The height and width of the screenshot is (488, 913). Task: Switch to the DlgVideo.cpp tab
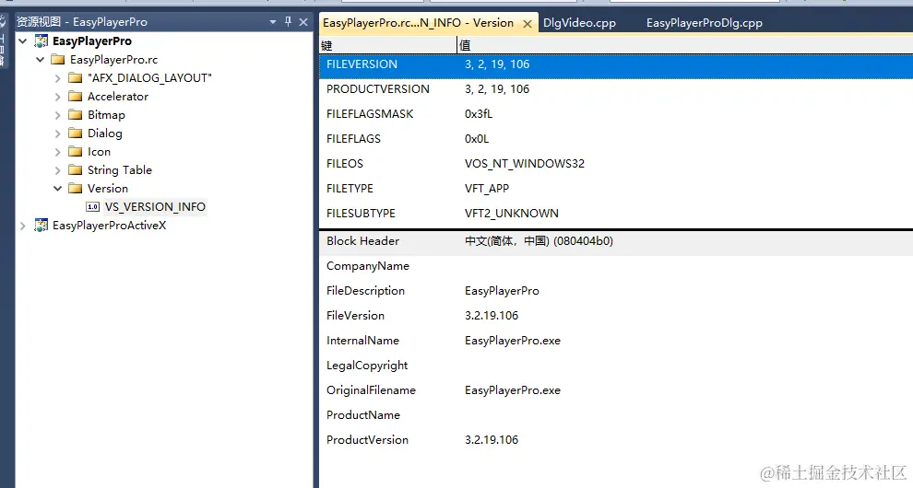(x=579, y=23)
